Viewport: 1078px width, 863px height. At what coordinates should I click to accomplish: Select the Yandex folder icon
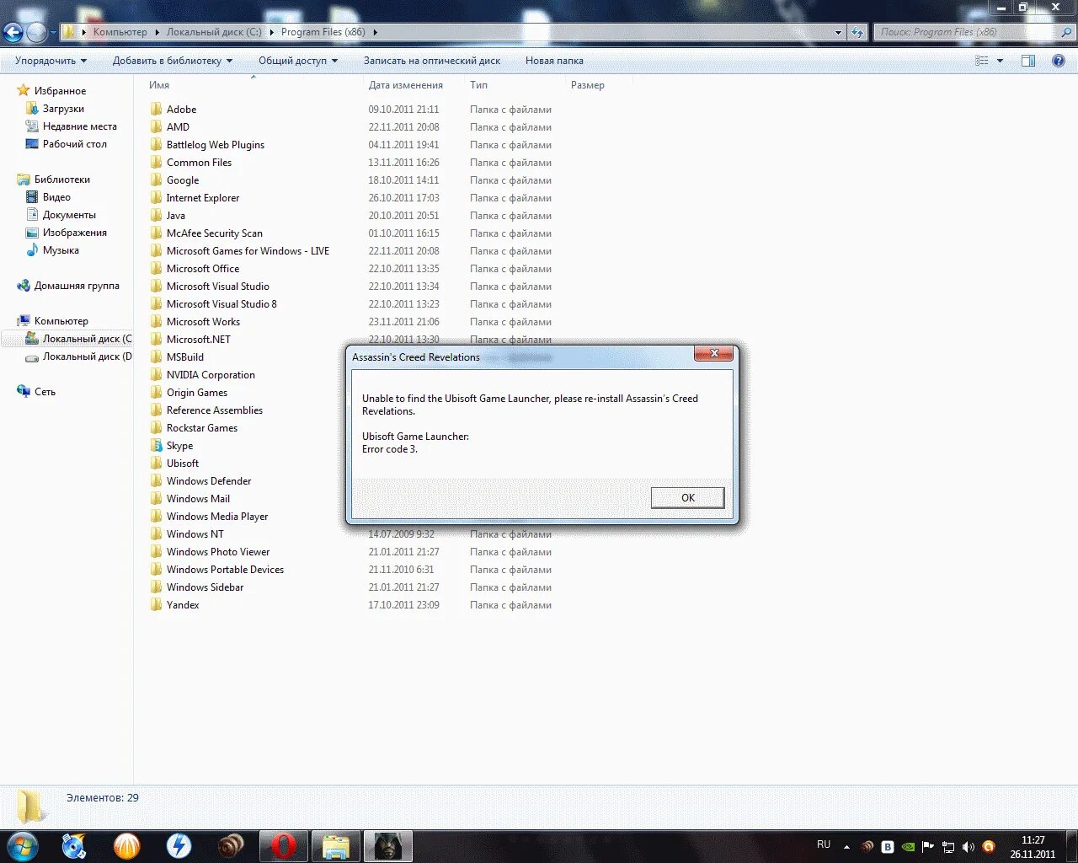pyautogui.click(x=156, y=605)
